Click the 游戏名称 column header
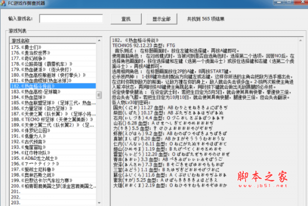308x206 pixels. [53, 41]
